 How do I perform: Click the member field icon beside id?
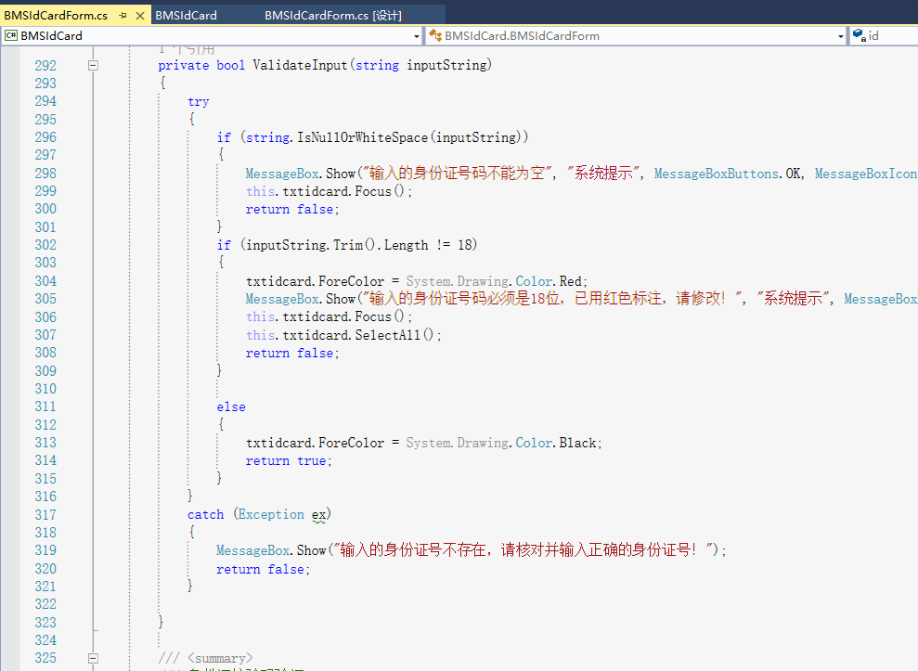pyautogui.click(x=859, y=35)
